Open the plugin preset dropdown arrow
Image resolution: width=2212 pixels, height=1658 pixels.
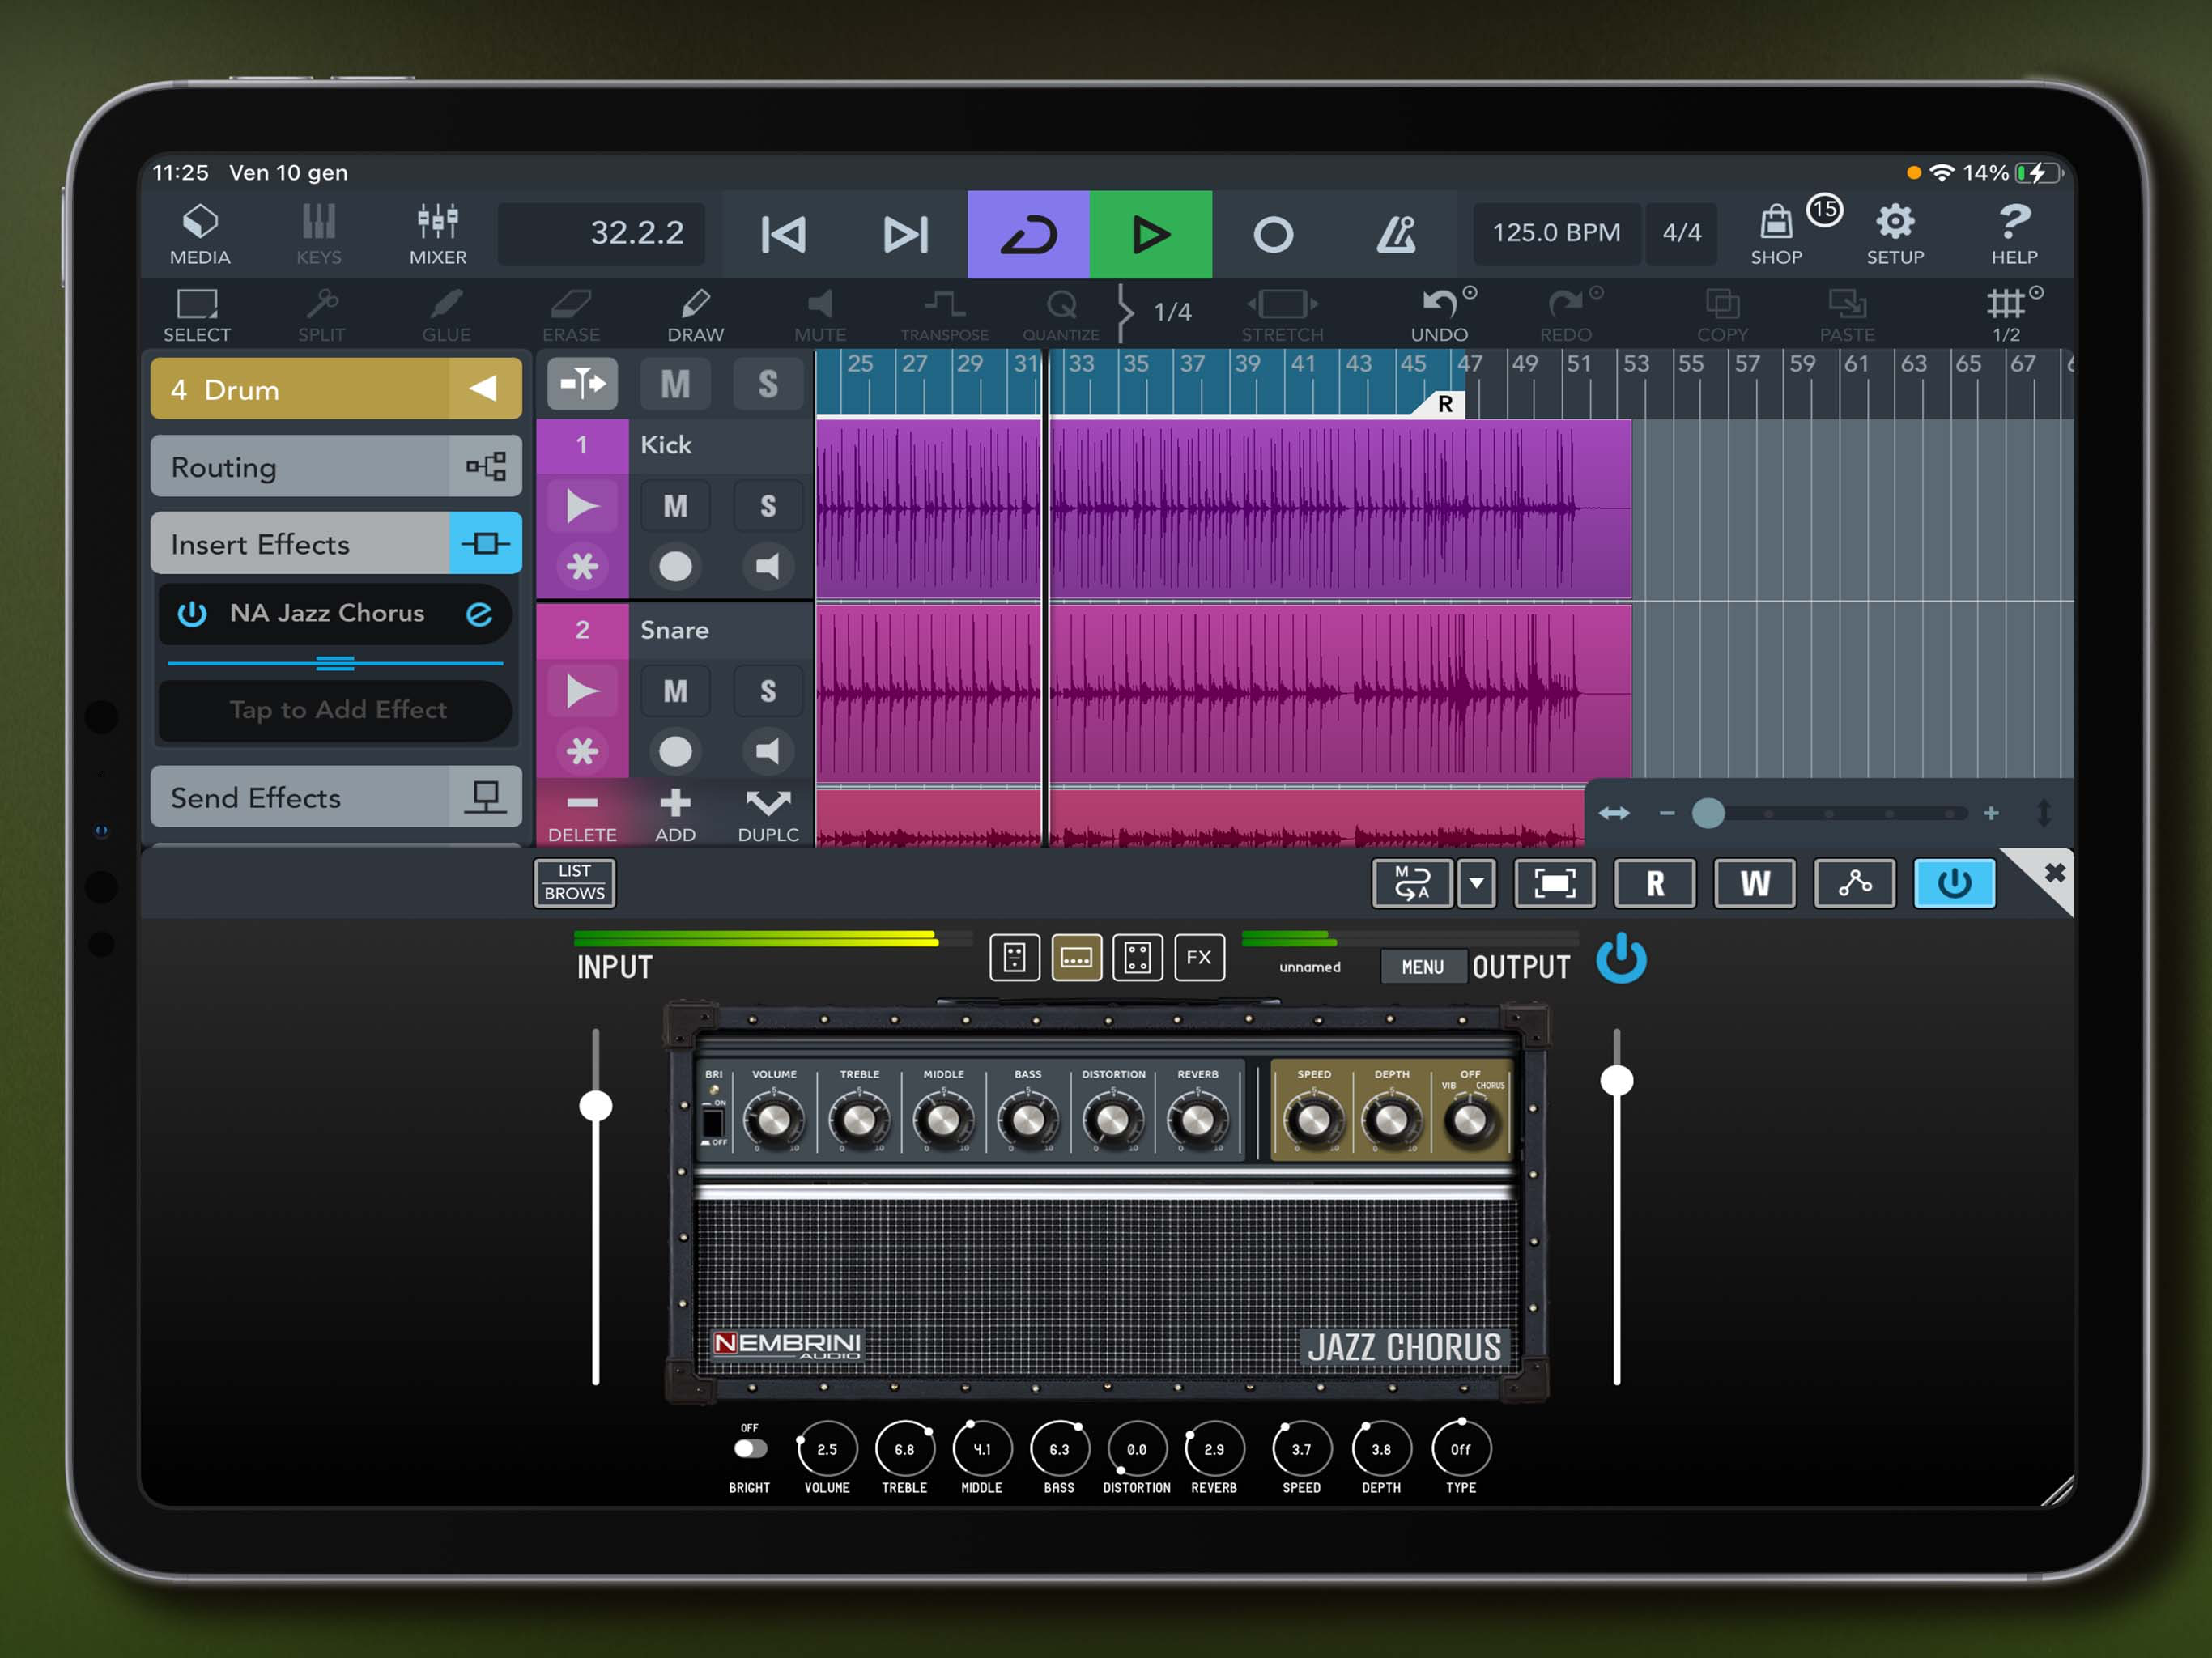pos(1476,883)
